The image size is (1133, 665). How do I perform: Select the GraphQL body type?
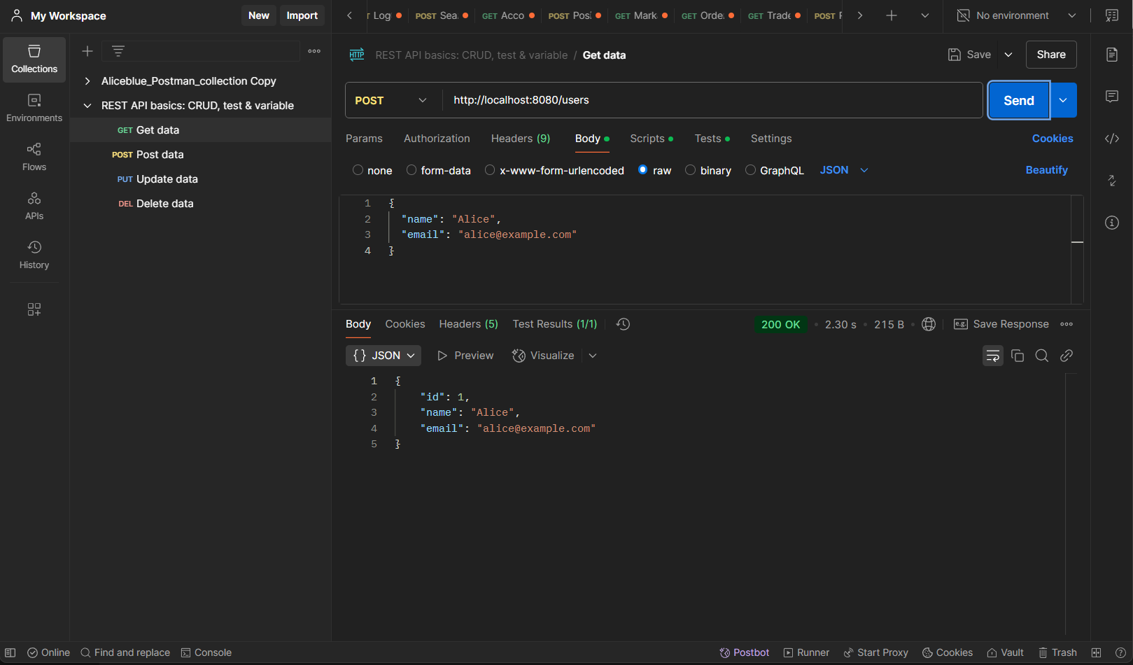click(x=775, y=170)
